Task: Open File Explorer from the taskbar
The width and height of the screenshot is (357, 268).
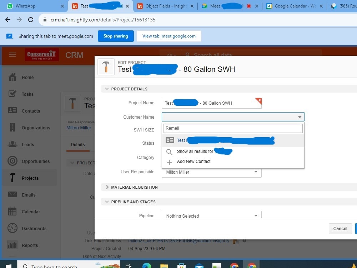Action: tap(164, 266)
